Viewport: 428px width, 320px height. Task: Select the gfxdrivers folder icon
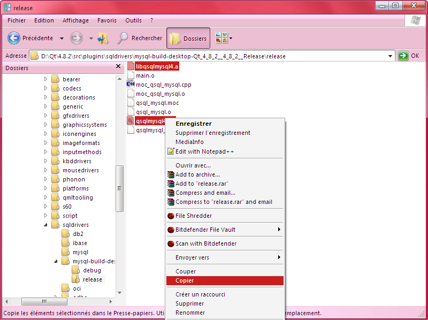tap(56, 116)
